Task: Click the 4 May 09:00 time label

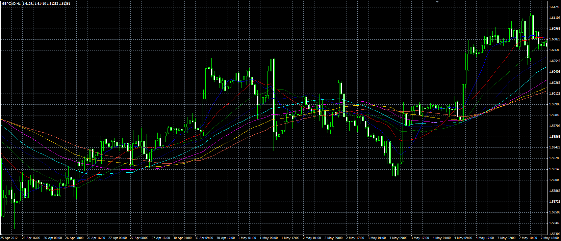Action: click(x=463, y=238)
